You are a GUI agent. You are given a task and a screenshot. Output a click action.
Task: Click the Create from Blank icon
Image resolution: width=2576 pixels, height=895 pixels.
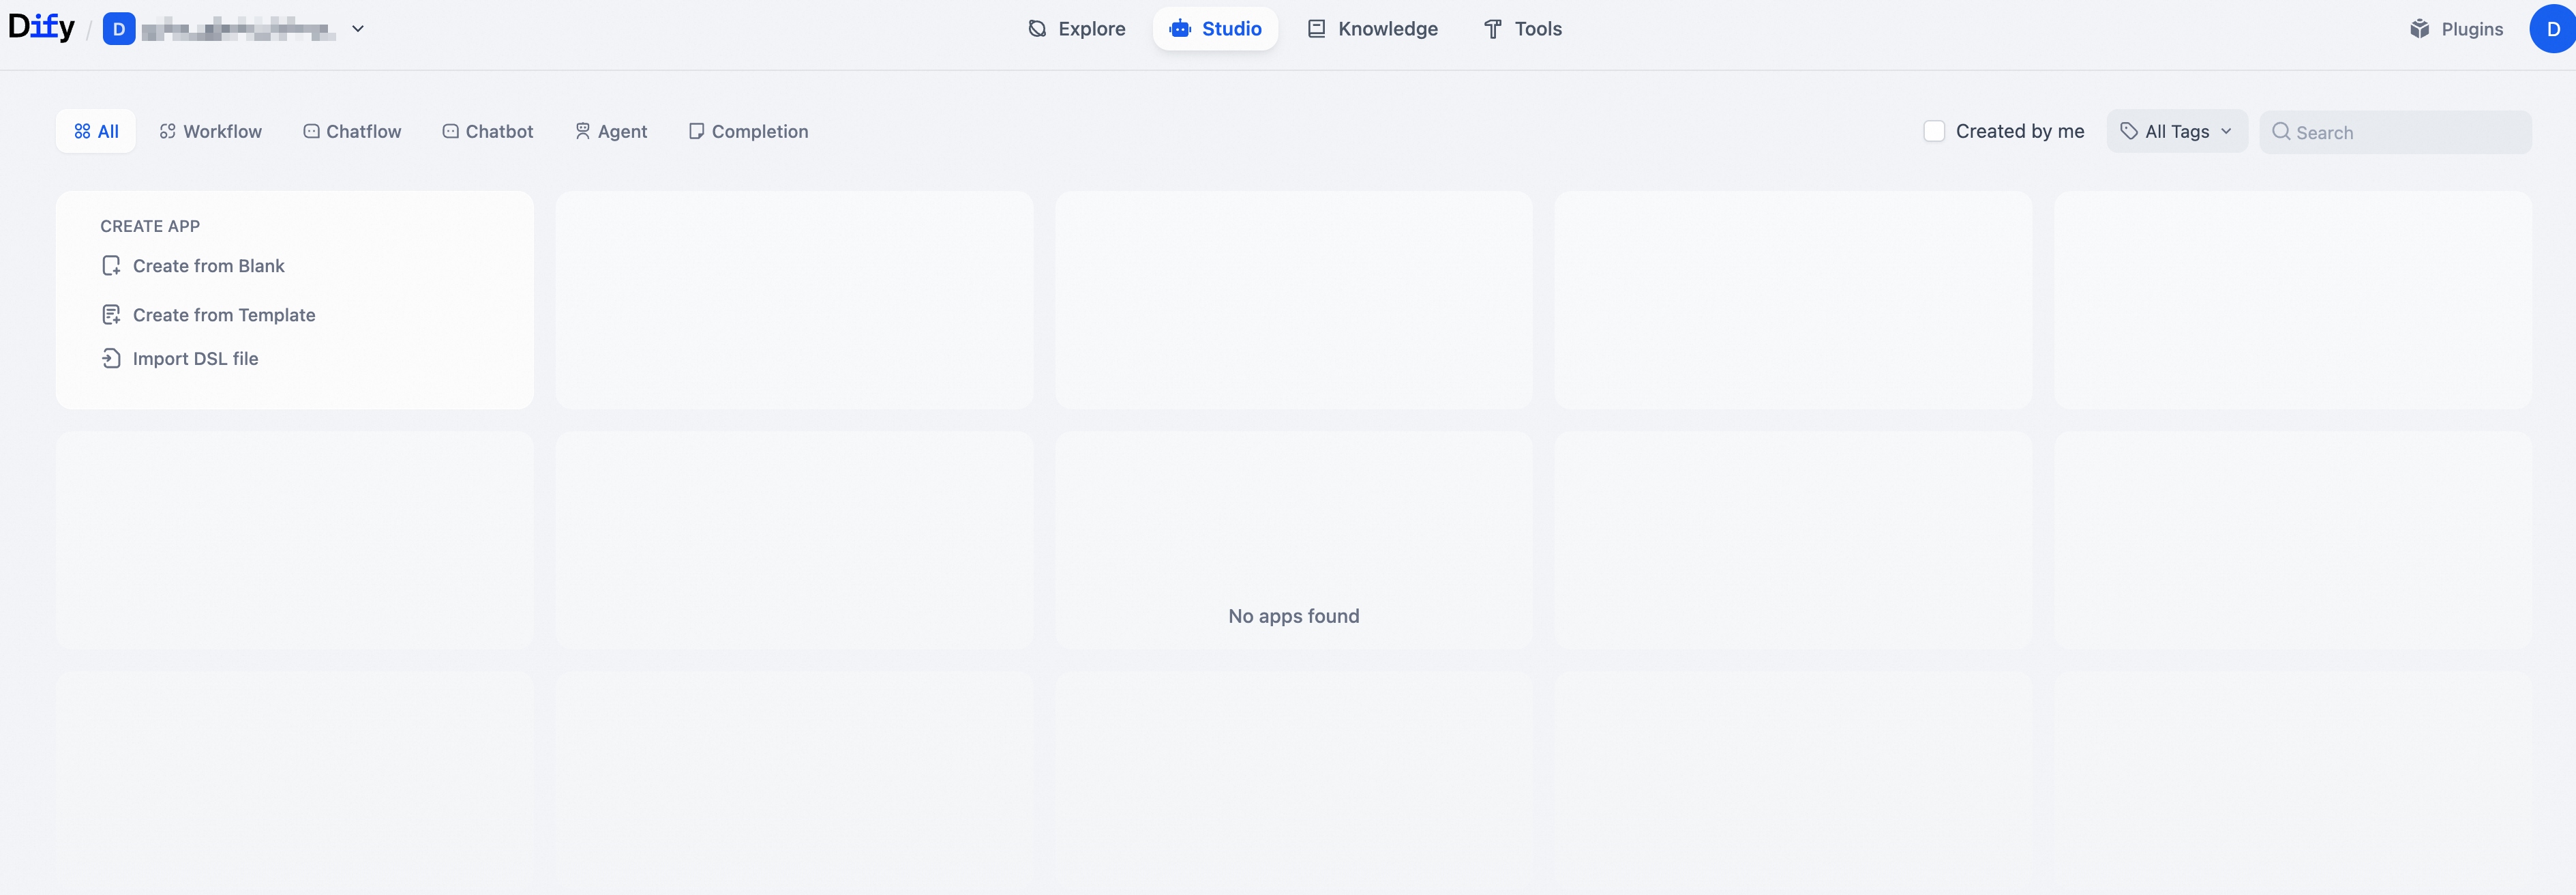(x=111, y=266)
